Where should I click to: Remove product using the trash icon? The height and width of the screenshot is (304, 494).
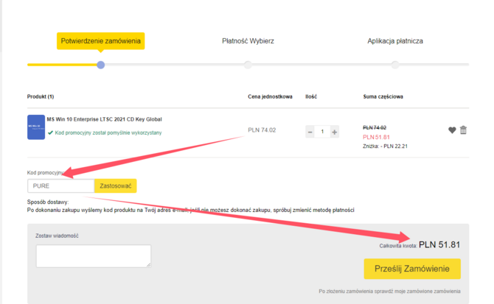(463, 130)
